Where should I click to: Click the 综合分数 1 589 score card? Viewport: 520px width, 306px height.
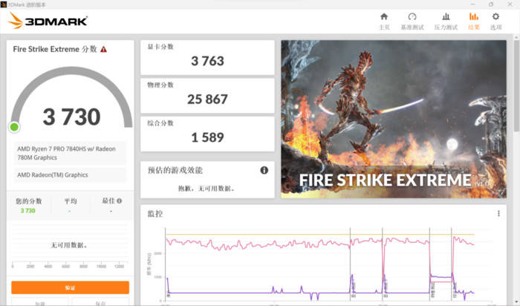tap(207, 134)
